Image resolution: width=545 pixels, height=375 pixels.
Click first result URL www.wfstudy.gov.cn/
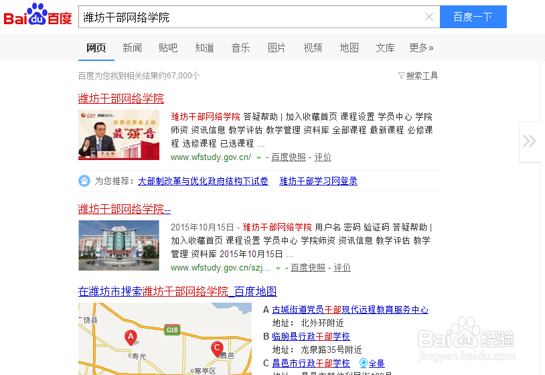211,157
